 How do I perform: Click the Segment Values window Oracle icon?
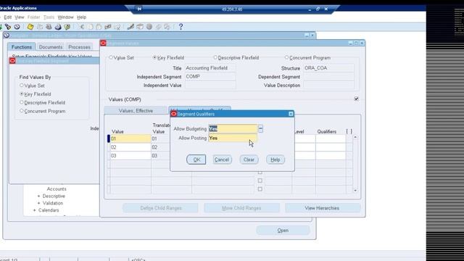pos(103,43)
